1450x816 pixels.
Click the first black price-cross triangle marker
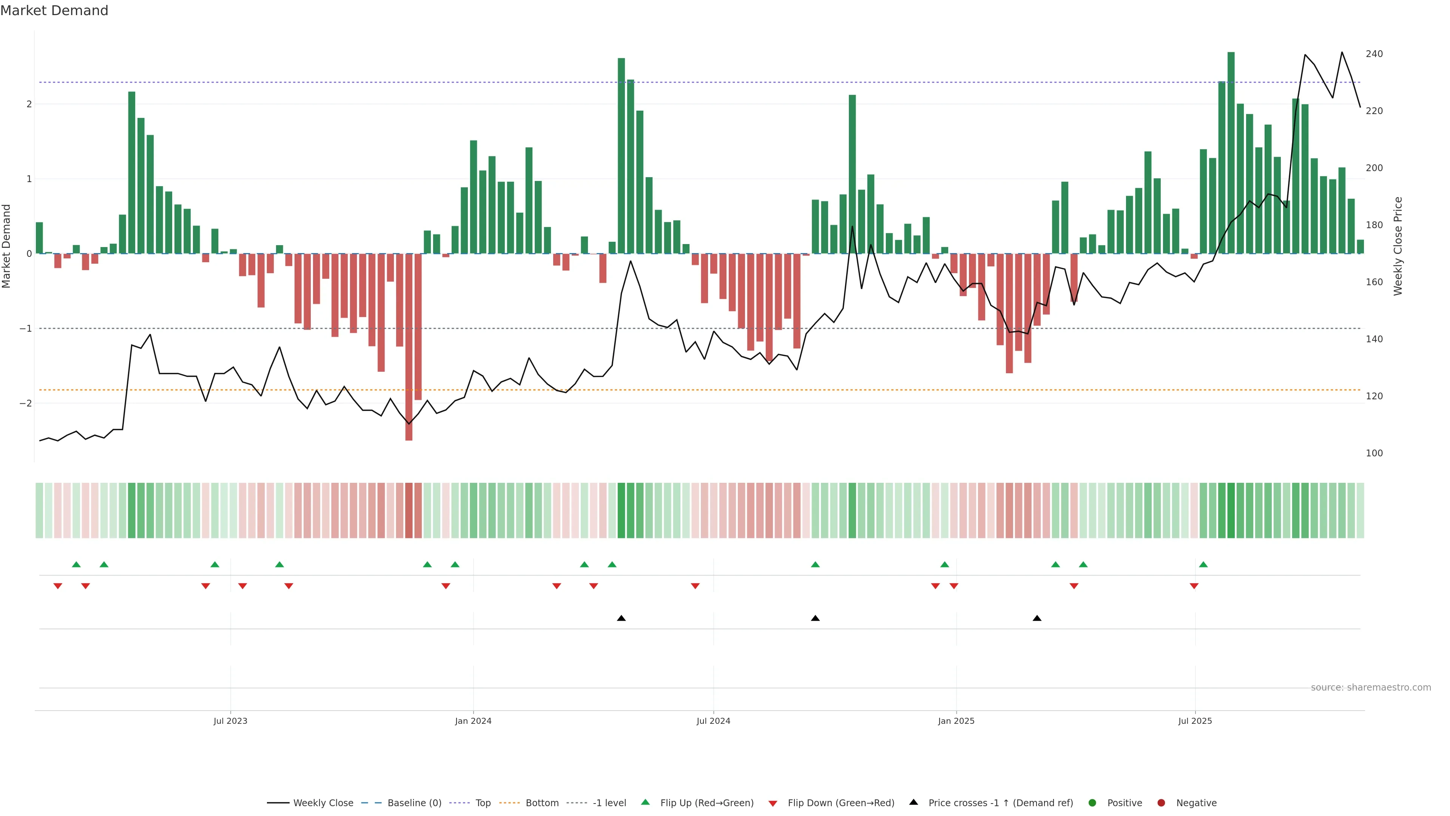click(622, 618)
